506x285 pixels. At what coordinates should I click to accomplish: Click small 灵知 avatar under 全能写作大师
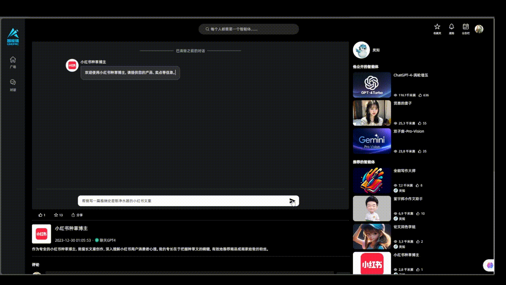pyautogui.click(x=396, y=190)
